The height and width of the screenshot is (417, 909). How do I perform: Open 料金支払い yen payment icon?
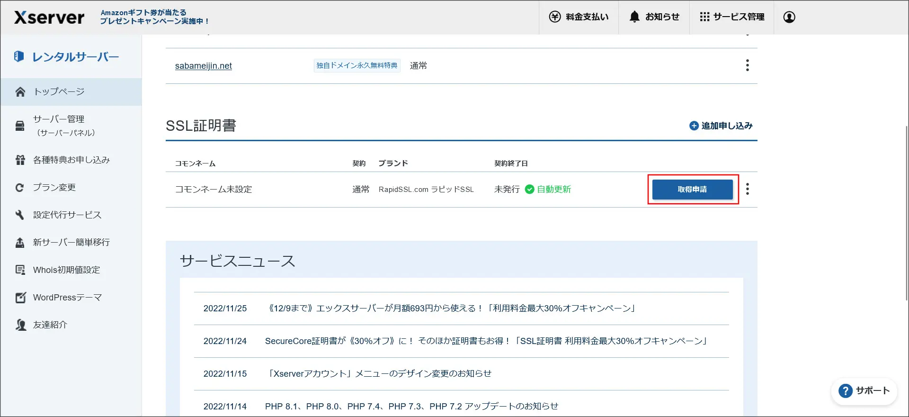554,17
